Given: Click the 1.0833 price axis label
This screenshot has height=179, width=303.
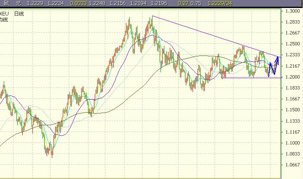Looking at the screenshot, I should pyautogui.click(x=292, y=154).
